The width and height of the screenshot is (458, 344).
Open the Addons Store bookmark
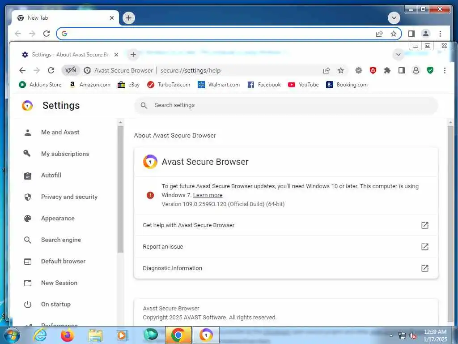(x=40, y=85)
